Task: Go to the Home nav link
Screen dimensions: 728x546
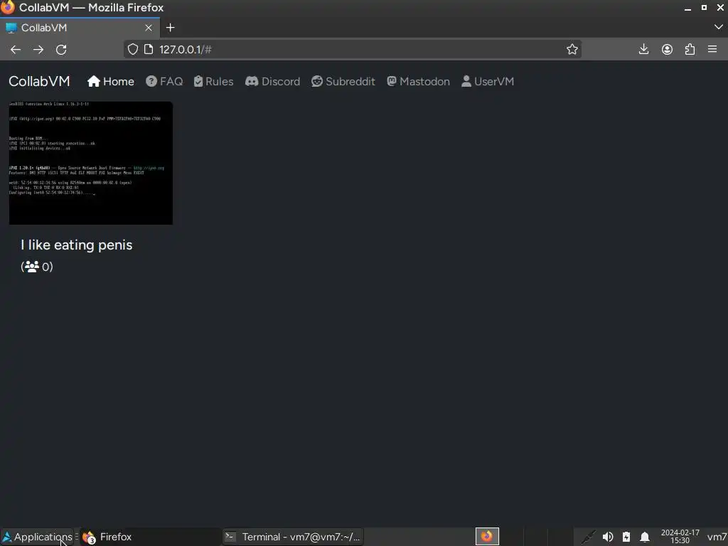Action: (x=110, y=81)
